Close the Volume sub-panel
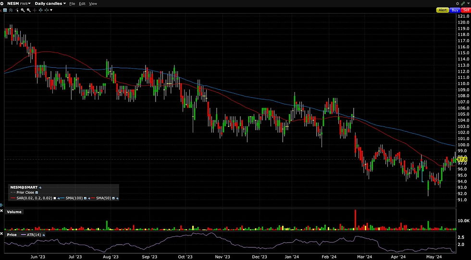Image resolution: width=471 pixels, height=260 pixels. coord(1,211)
